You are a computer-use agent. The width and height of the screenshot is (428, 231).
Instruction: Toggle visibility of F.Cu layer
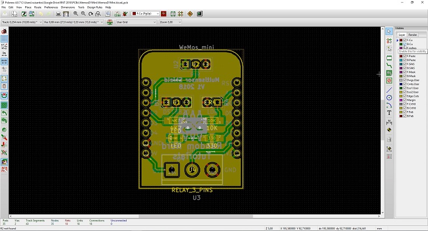click(x=403, y=40)
